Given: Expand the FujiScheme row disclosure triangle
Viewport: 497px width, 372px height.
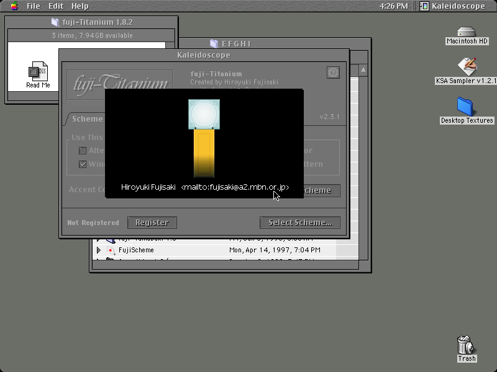Looking at the screenshot, I should click(99, 250).
